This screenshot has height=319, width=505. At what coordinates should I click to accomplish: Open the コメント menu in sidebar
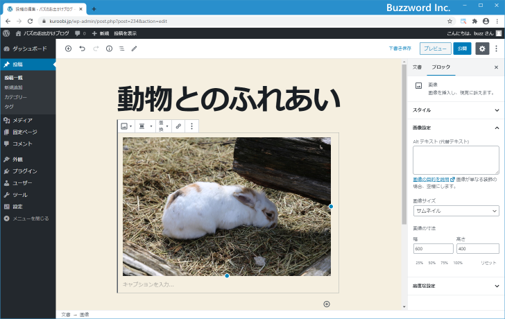[x=28, y=144]
